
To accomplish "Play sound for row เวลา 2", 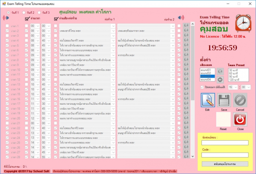I will [x=186, y=30].
